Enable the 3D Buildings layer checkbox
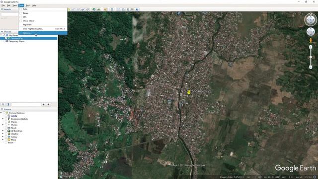Viewport: 318px width, 179px height. tap(6, 131)
